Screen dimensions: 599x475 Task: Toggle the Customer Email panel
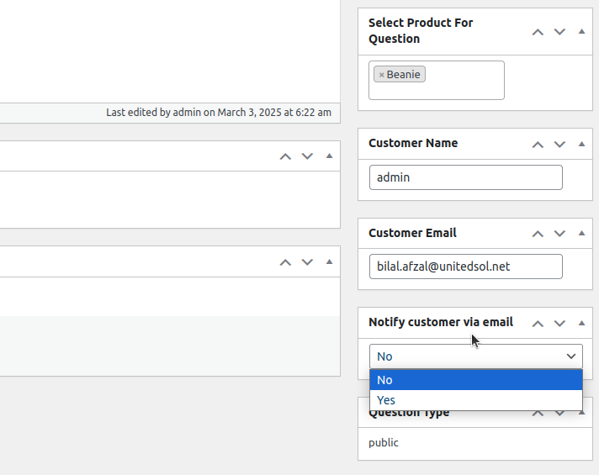coord(581,234)
